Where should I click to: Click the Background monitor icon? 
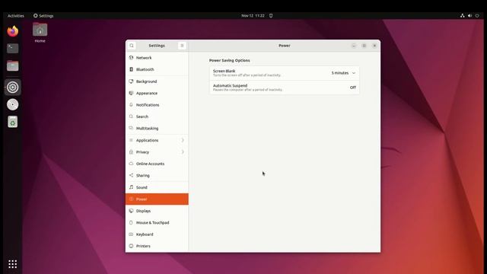[131, 81]
